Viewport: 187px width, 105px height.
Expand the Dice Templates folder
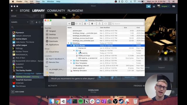tap(71, 63)
